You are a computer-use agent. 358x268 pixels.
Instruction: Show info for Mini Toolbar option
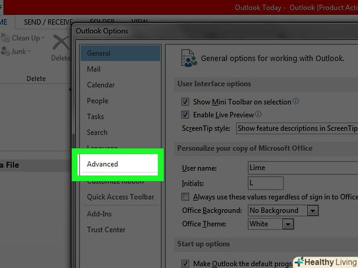pyautogui.click(x=296, y=101)
